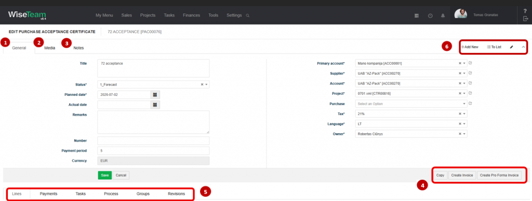Clear the Language value with x
532x201 pixels.
coord(460,124)
